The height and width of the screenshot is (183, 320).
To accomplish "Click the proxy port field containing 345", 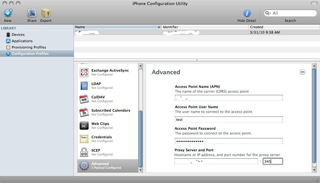I will click(273, 161).
